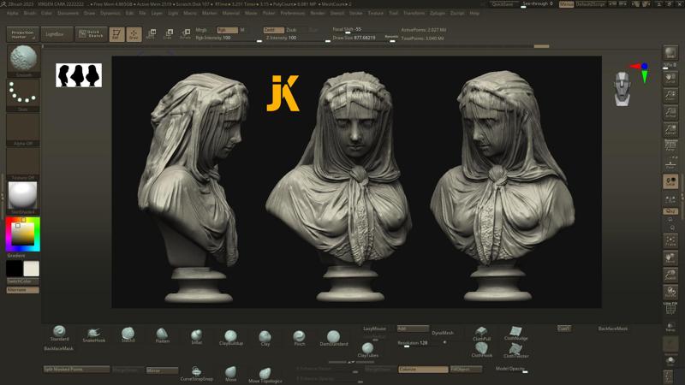The width and height of the screenshot is (685, 385).
Task: Open the Zplugin menu
Action: tap(438, 13)
